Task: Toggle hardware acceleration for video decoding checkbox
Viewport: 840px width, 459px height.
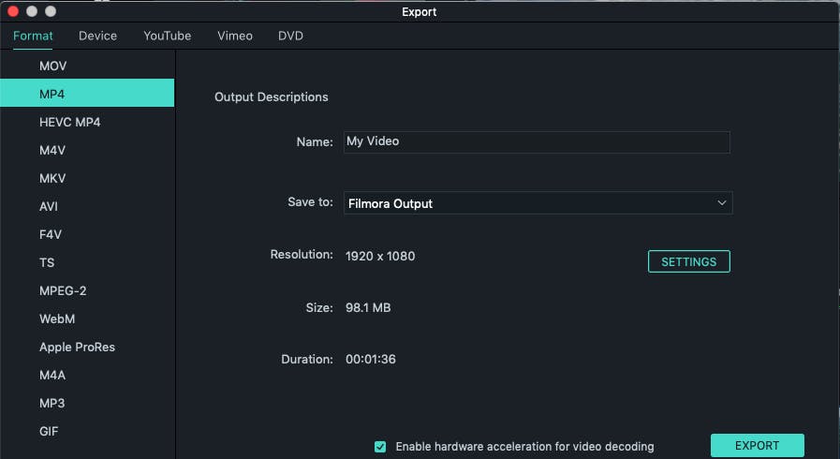Action: (380, 447)
